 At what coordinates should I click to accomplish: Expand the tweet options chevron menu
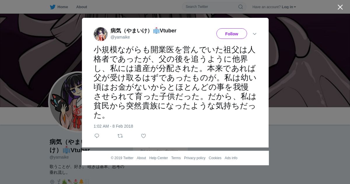tap(255, 34)
